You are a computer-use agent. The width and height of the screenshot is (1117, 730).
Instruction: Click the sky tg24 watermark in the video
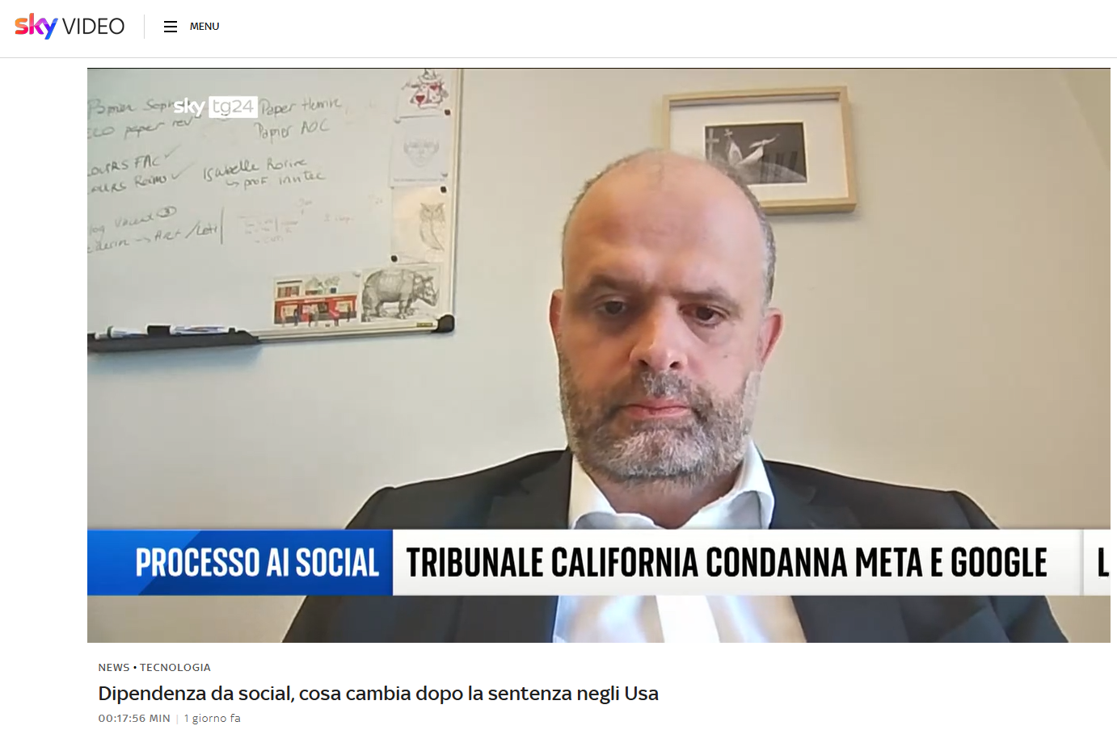coord(215,107)
